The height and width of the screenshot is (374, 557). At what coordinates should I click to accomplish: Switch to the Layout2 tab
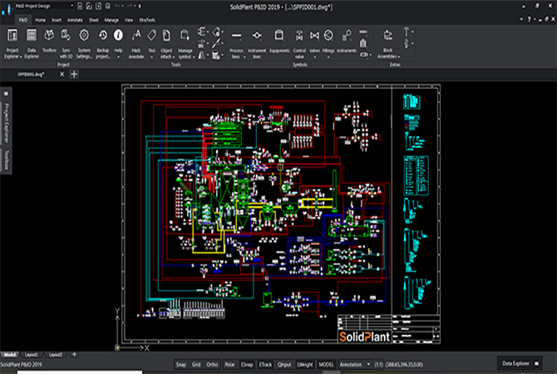pyautogui.click(x=56, y=354)
